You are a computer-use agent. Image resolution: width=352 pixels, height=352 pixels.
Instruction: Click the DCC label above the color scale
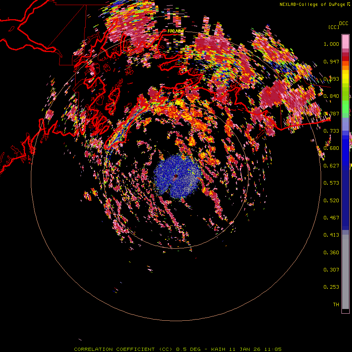343,23
